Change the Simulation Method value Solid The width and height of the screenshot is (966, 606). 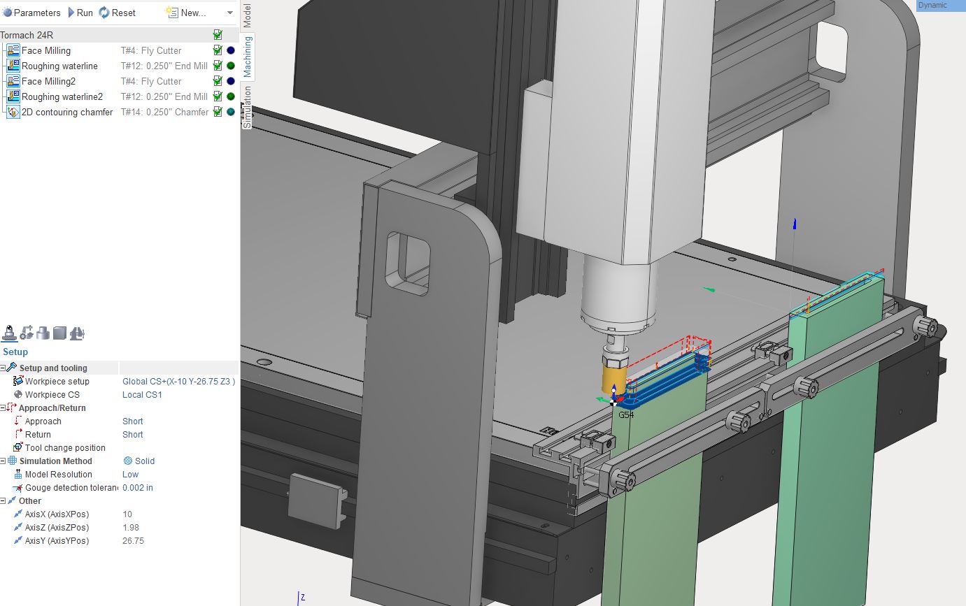click(x=139, y=461)
